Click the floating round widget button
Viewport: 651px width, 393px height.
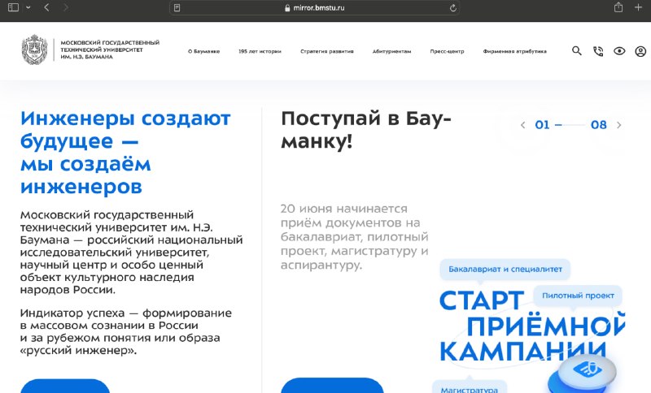point(587,369)
